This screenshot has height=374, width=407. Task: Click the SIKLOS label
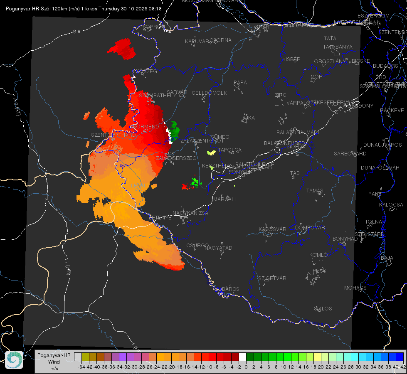pos(323,309)
